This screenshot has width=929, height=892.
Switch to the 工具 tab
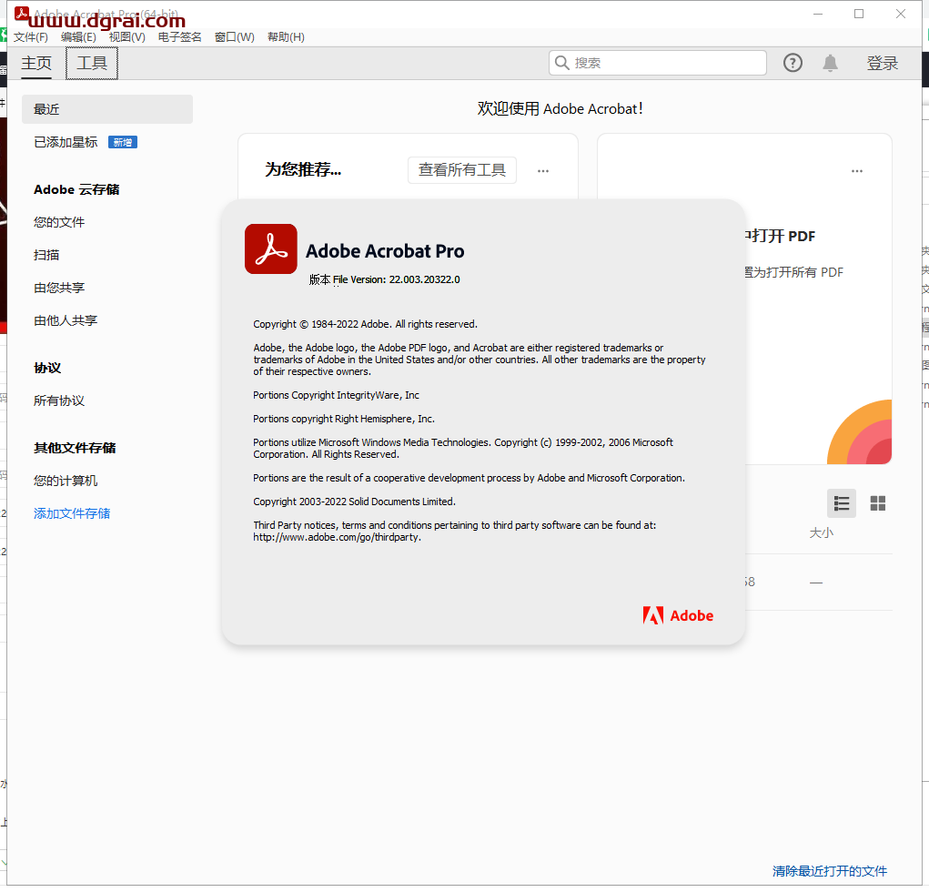92,63
